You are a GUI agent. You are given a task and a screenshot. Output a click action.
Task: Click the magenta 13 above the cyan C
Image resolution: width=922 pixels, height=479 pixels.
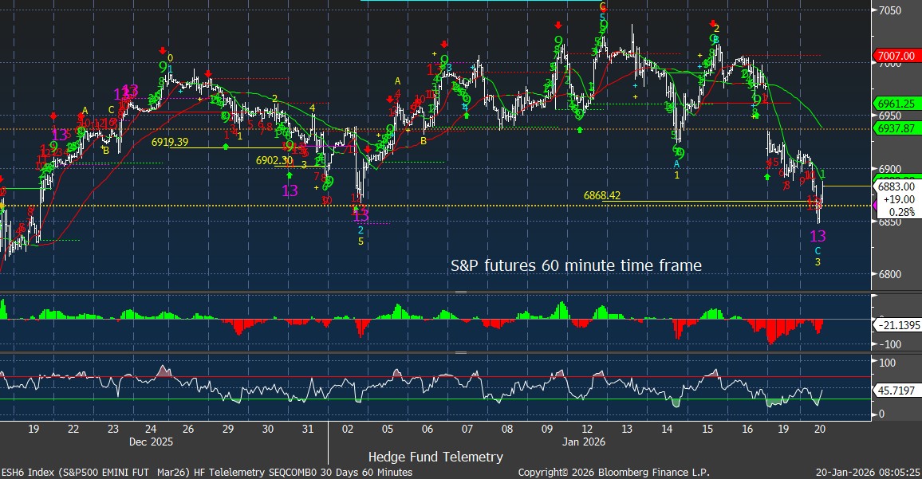coord(818,236)
